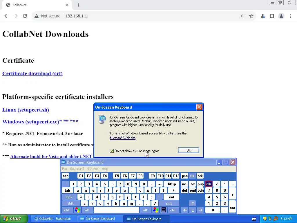Viewport: 297px width, 223px height.
Task: Bookmark this page with star icon
Action: [x=251, y=16]
